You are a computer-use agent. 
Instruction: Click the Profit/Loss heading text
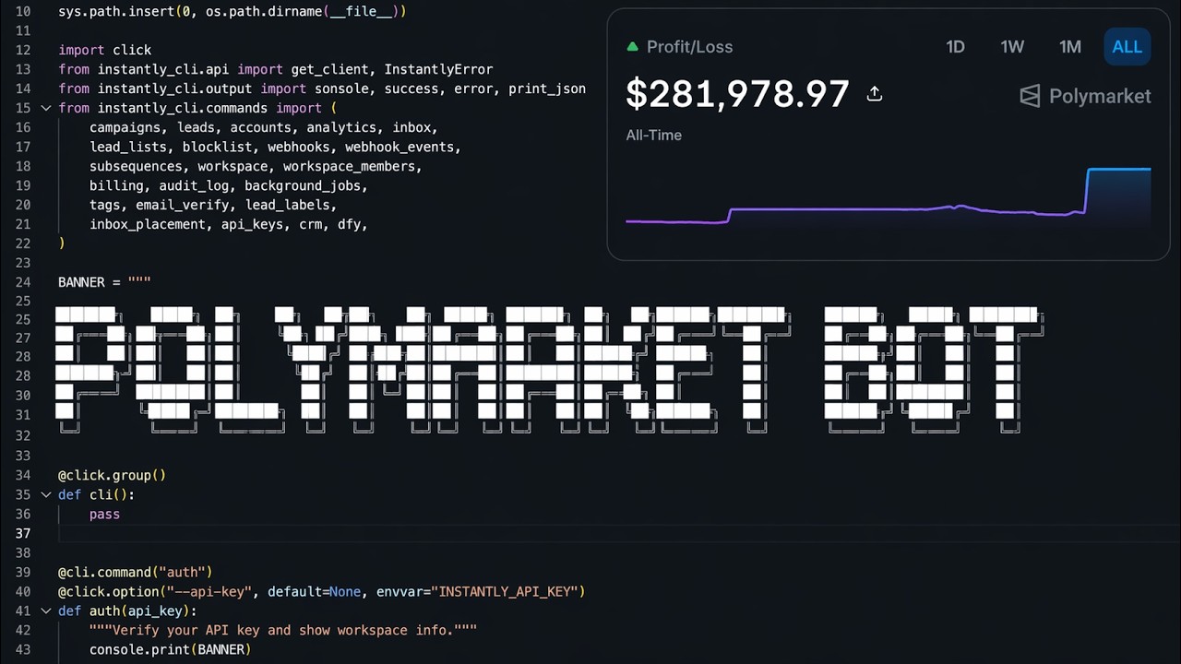click(689, 47)
